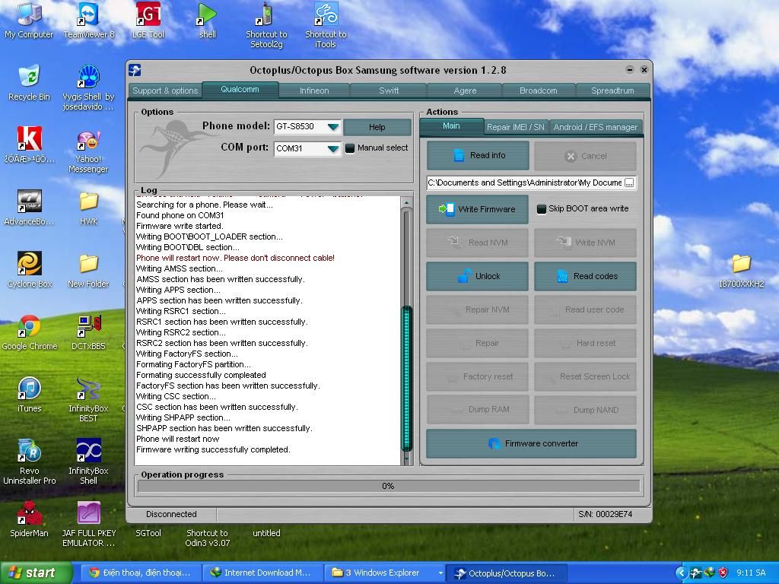Open the untitled desktop item
Image resolution: width=779 pixels, height=584 pixels.
tap(266, 533)
